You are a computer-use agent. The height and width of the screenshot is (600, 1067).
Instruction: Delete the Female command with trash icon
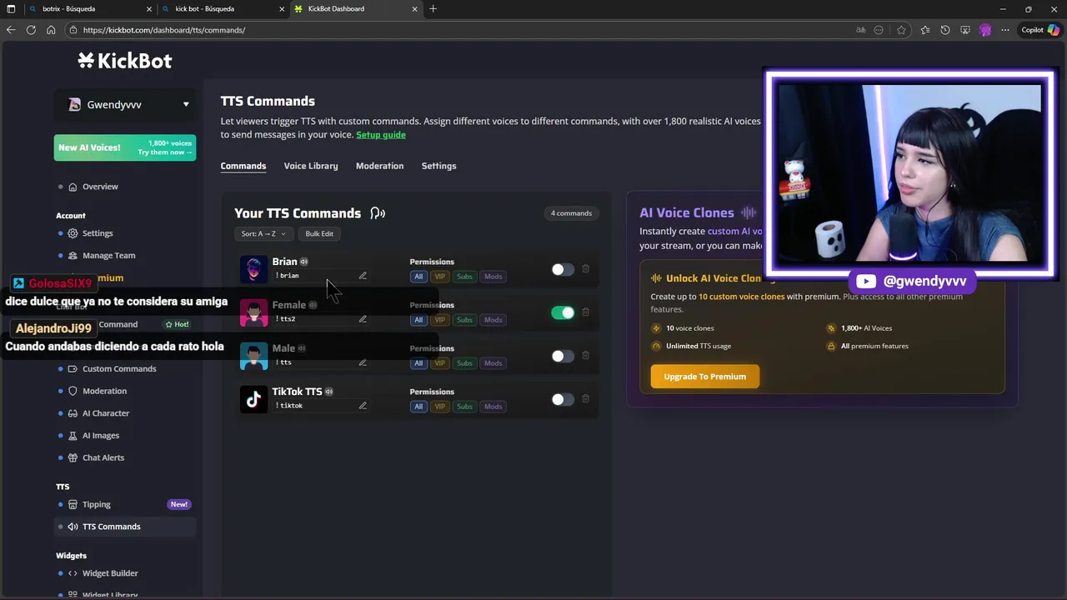pyautogui.click(x=585, y=312)
